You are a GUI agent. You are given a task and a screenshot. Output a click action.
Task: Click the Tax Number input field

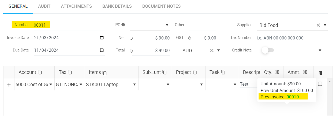click(x=292, y=38)
